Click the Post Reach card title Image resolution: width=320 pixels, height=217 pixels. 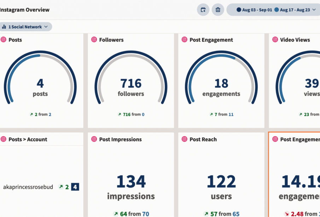click(x=203, y=139)
